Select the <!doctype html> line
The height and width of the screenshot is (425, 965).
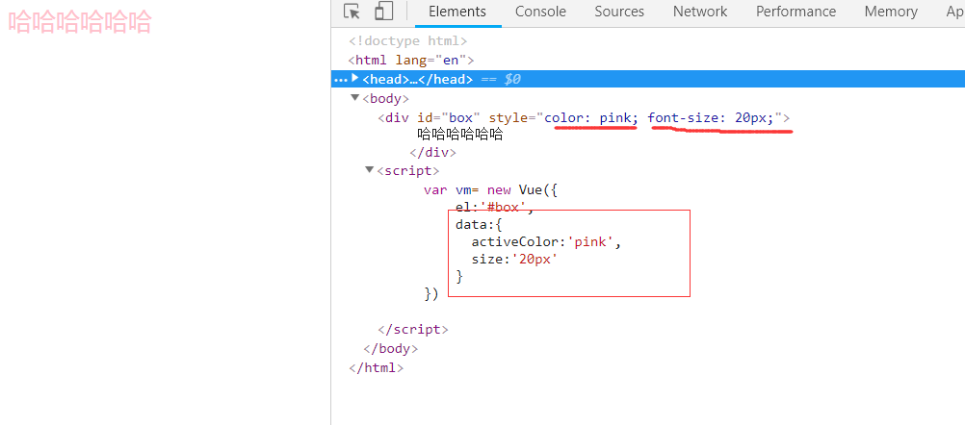click(x=408, y=41)
